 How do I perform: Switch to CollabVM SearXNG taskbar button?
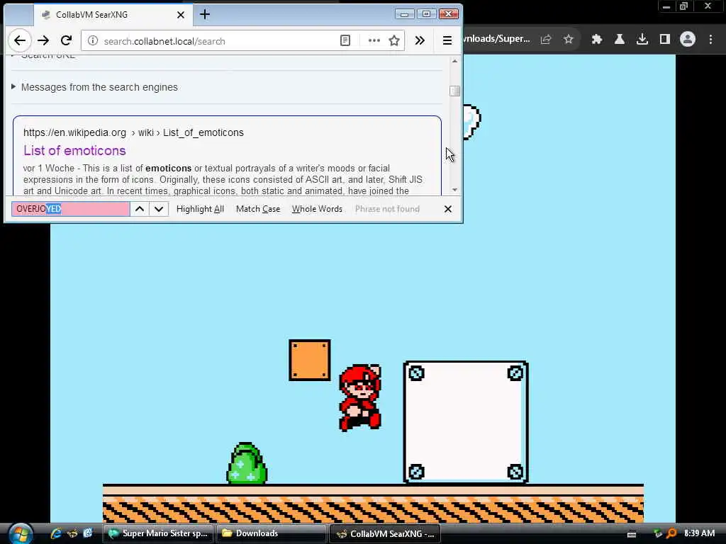click(x=384, y=533)
